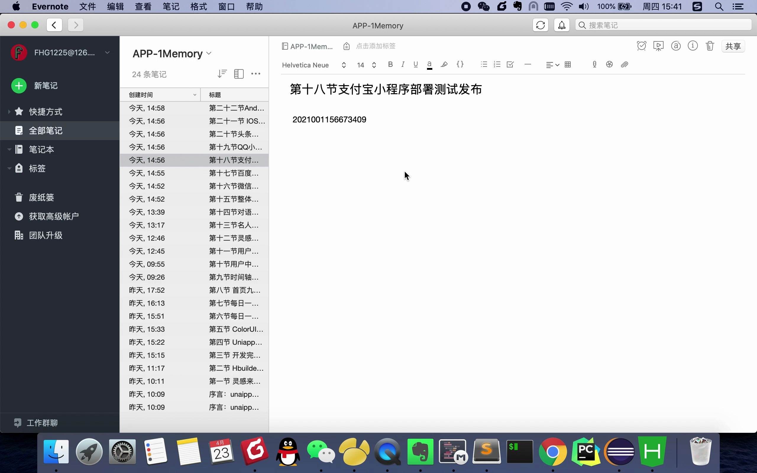
Task: Click the sync notes icon
Action: (540, 25)
